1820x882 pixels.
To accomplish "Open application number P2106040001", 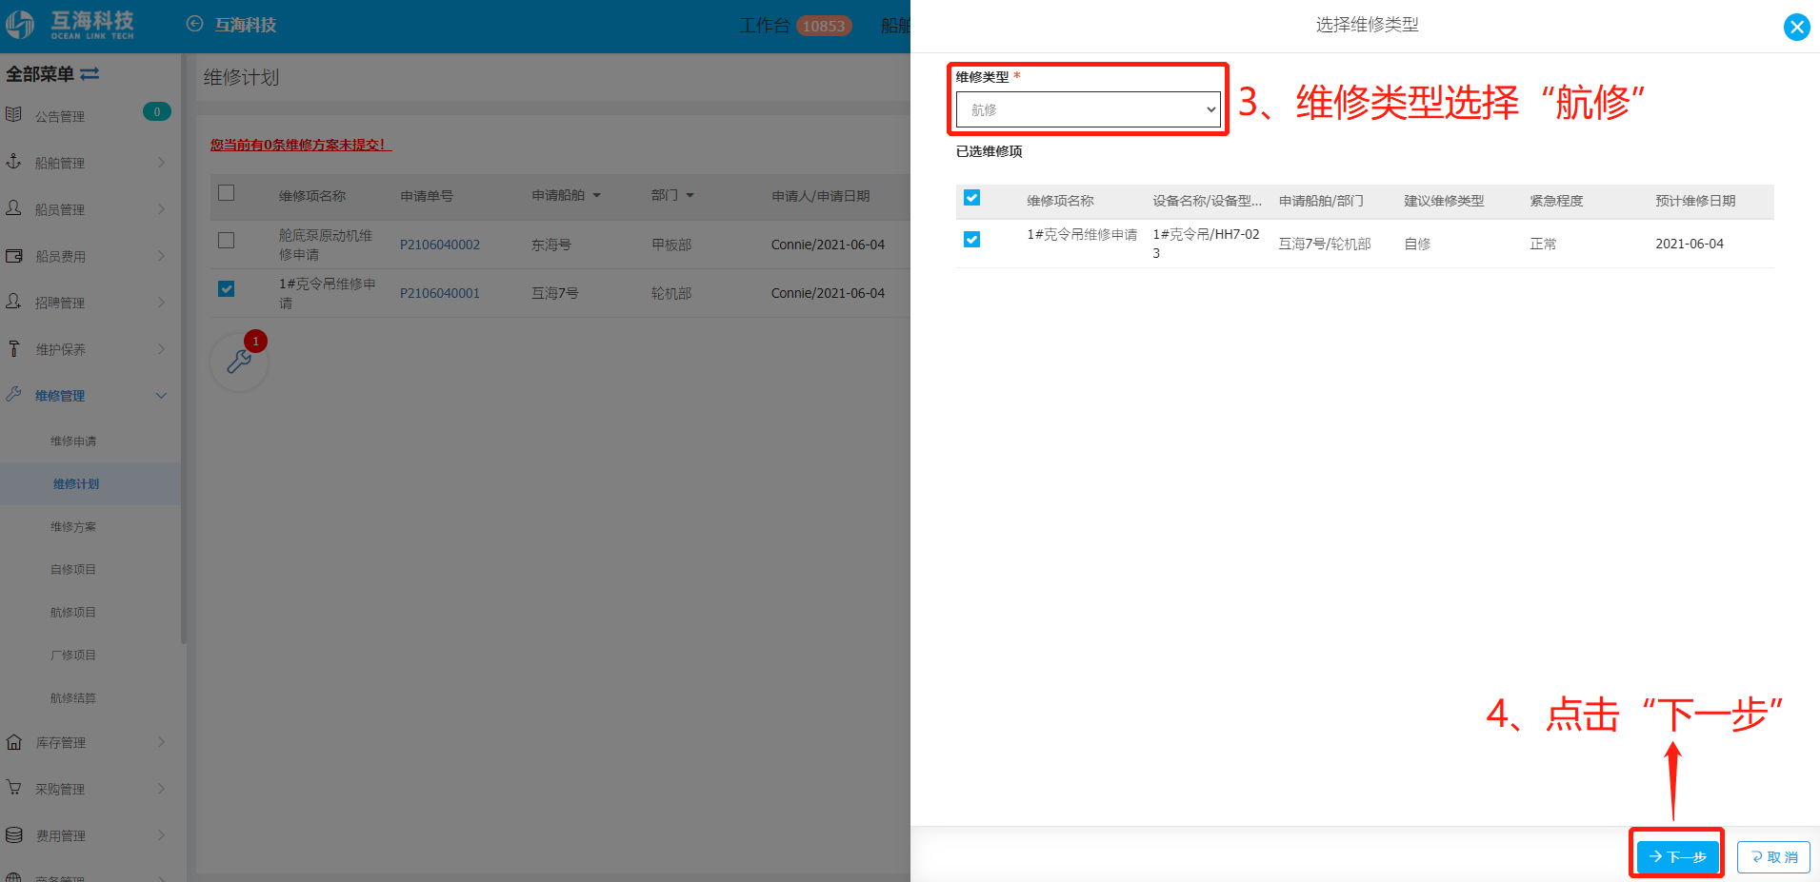I will [440, 293].
